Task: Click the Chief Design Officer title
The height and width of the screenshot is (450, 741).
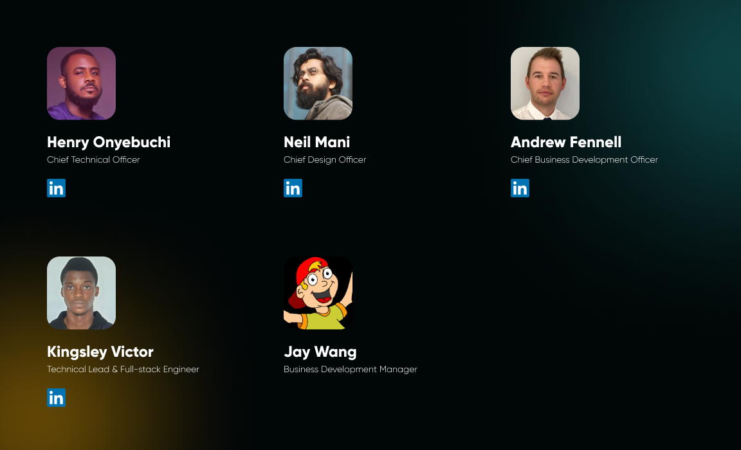Action: pyautogui.click(x=325, y=159)
